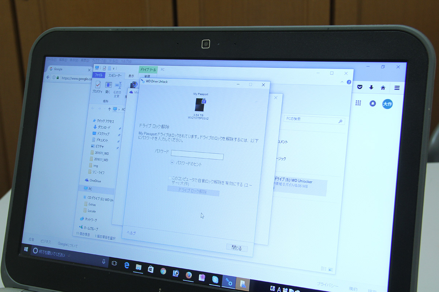Open the img folder in navigation pane

click(x=93, y=165)
